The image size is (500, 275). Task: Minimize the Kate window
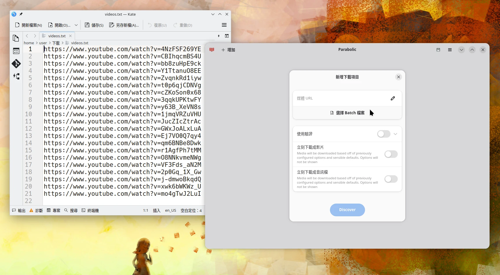pos(213,14)
